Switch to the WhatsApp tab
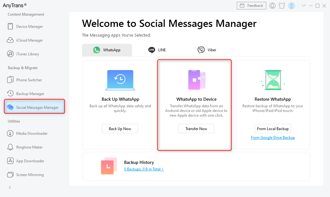Image resolution: width=330 pixels, height=197 pixels. tap(107, 50)
